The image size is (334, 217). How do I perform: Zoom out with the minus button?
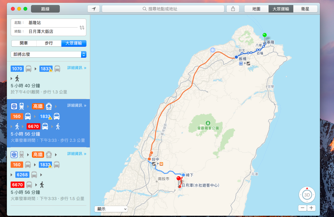(302, 208)
